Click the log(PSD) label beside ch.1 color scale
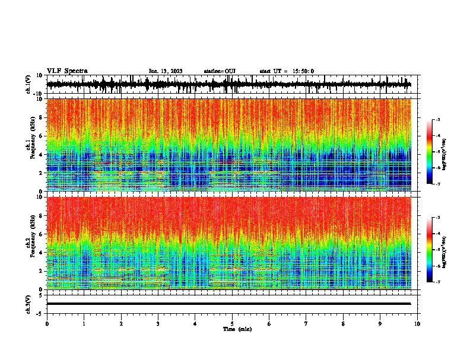The width and height of the screenshot is (470, 363). point(444,155)
